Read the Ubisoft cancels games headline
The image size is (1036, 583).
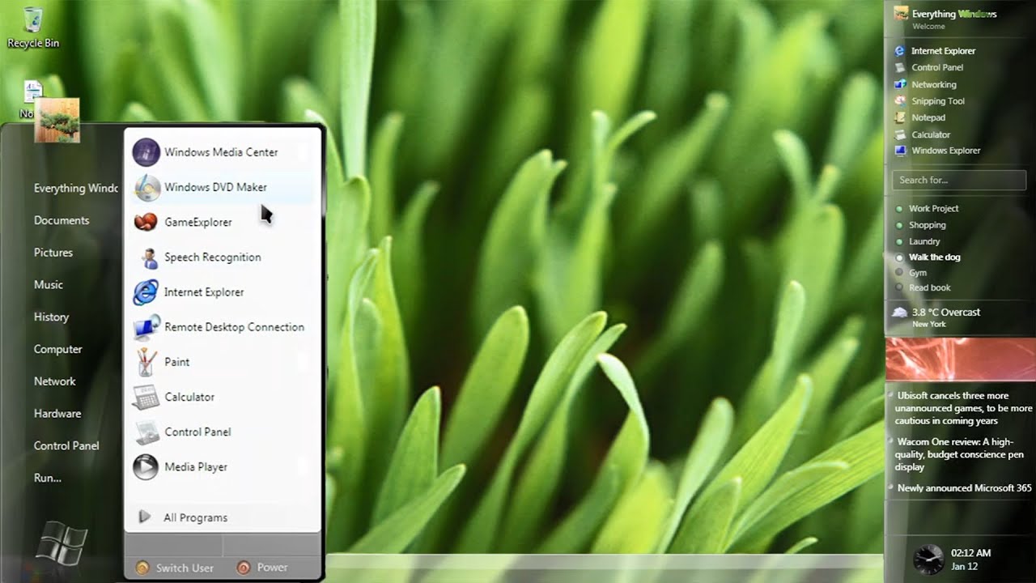(964, 408)
